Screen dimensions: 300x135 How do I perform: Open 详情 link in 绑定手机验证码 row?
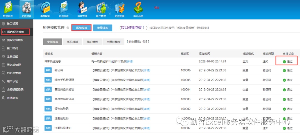(x=147, y=80)
